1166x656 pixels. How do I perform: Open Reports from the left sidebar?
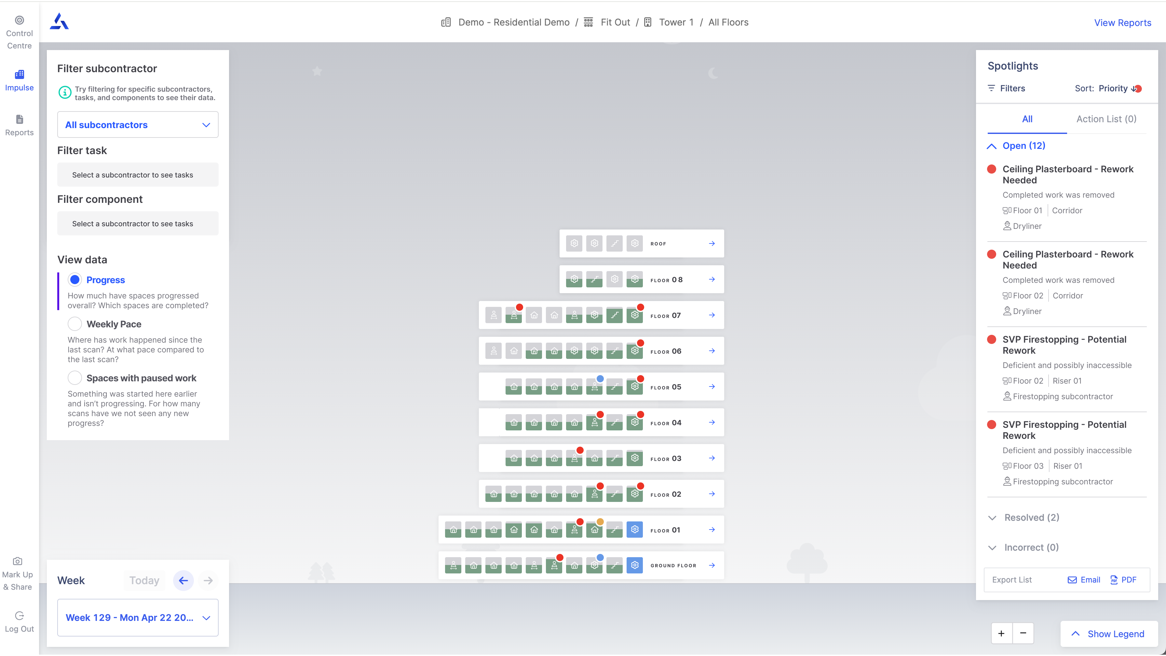click(x=19, y=125)
